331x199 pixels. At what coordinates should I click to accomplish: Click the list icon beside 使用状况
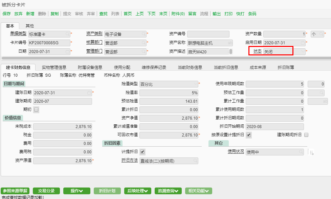click(x=312, y=152)
